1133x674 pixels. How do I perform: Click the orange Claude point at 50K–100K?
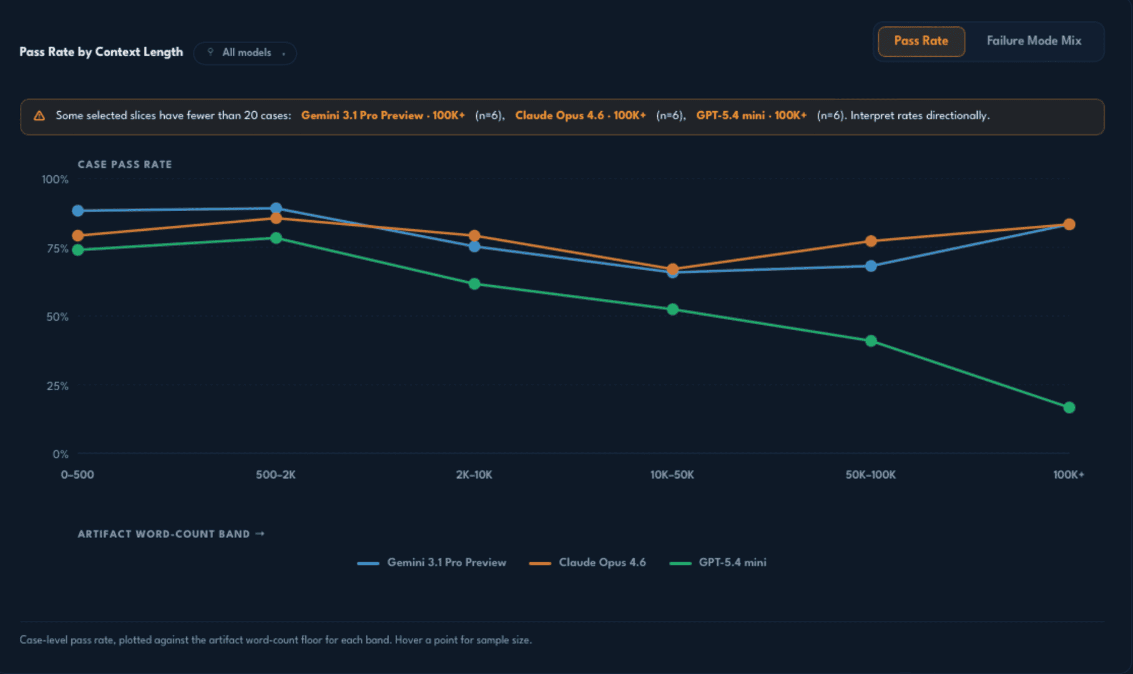871,241
